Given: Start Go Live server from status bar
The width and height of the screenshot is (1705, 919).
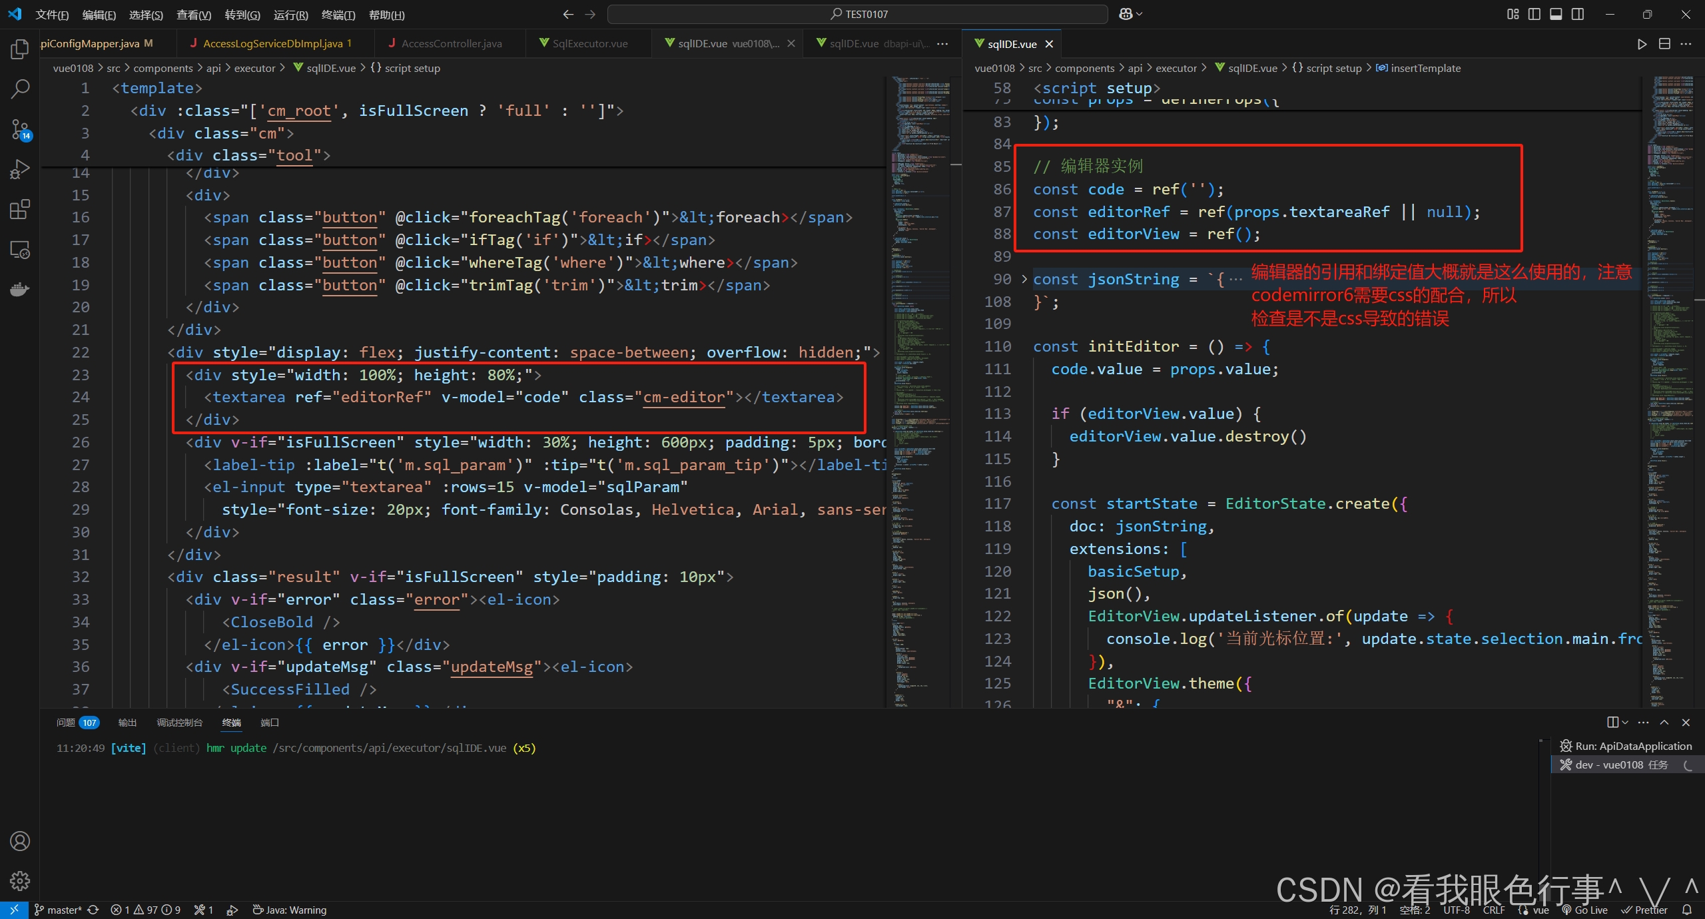Looking at the screenshot, I should [x=1590, y=909].
